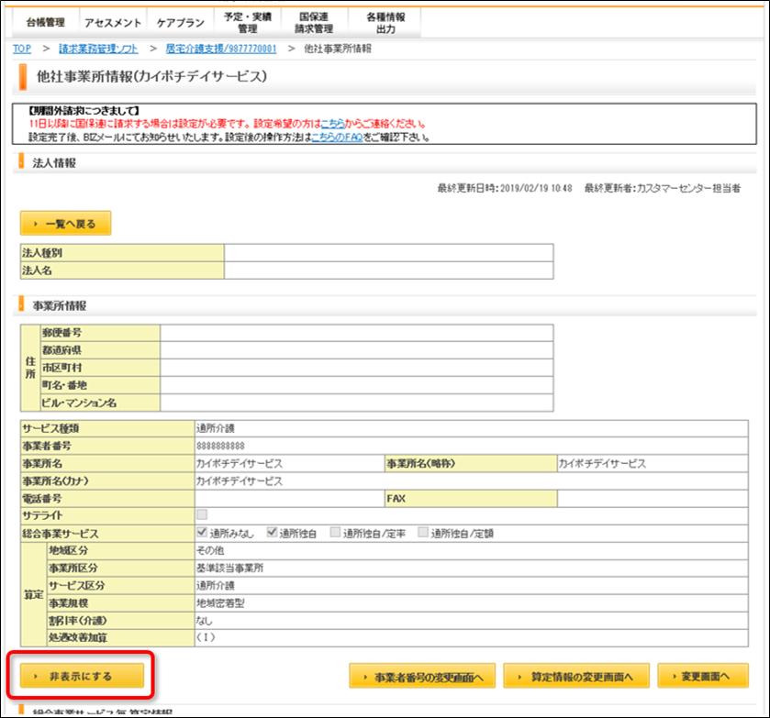770x718 pixels.
Task: Open the 各種情報出力 tab
Action: [385, 23]
